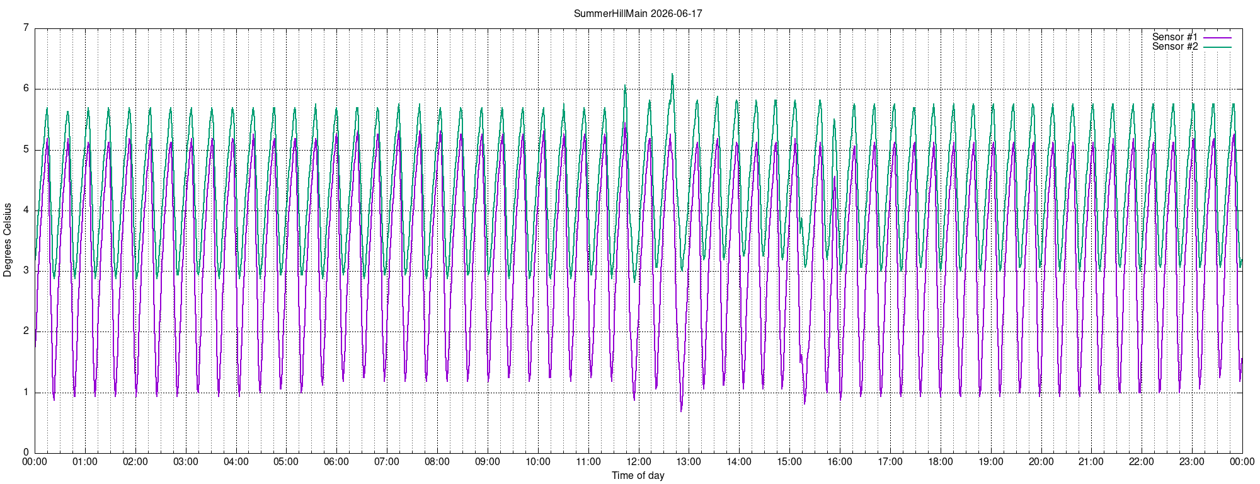
Task: Select the Sensor #1 legend label
Action: [1175, 37]
